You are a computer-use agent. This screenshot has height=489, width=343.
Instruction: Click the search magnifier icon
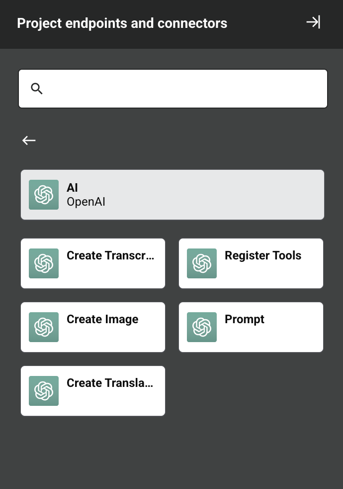36,88
